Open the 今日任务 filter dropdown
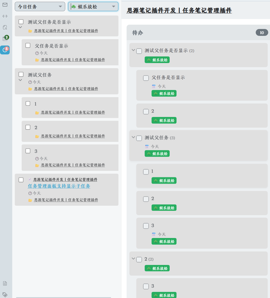Image resolution: width=270 pixels, height=298 pixels. (40, 7)
